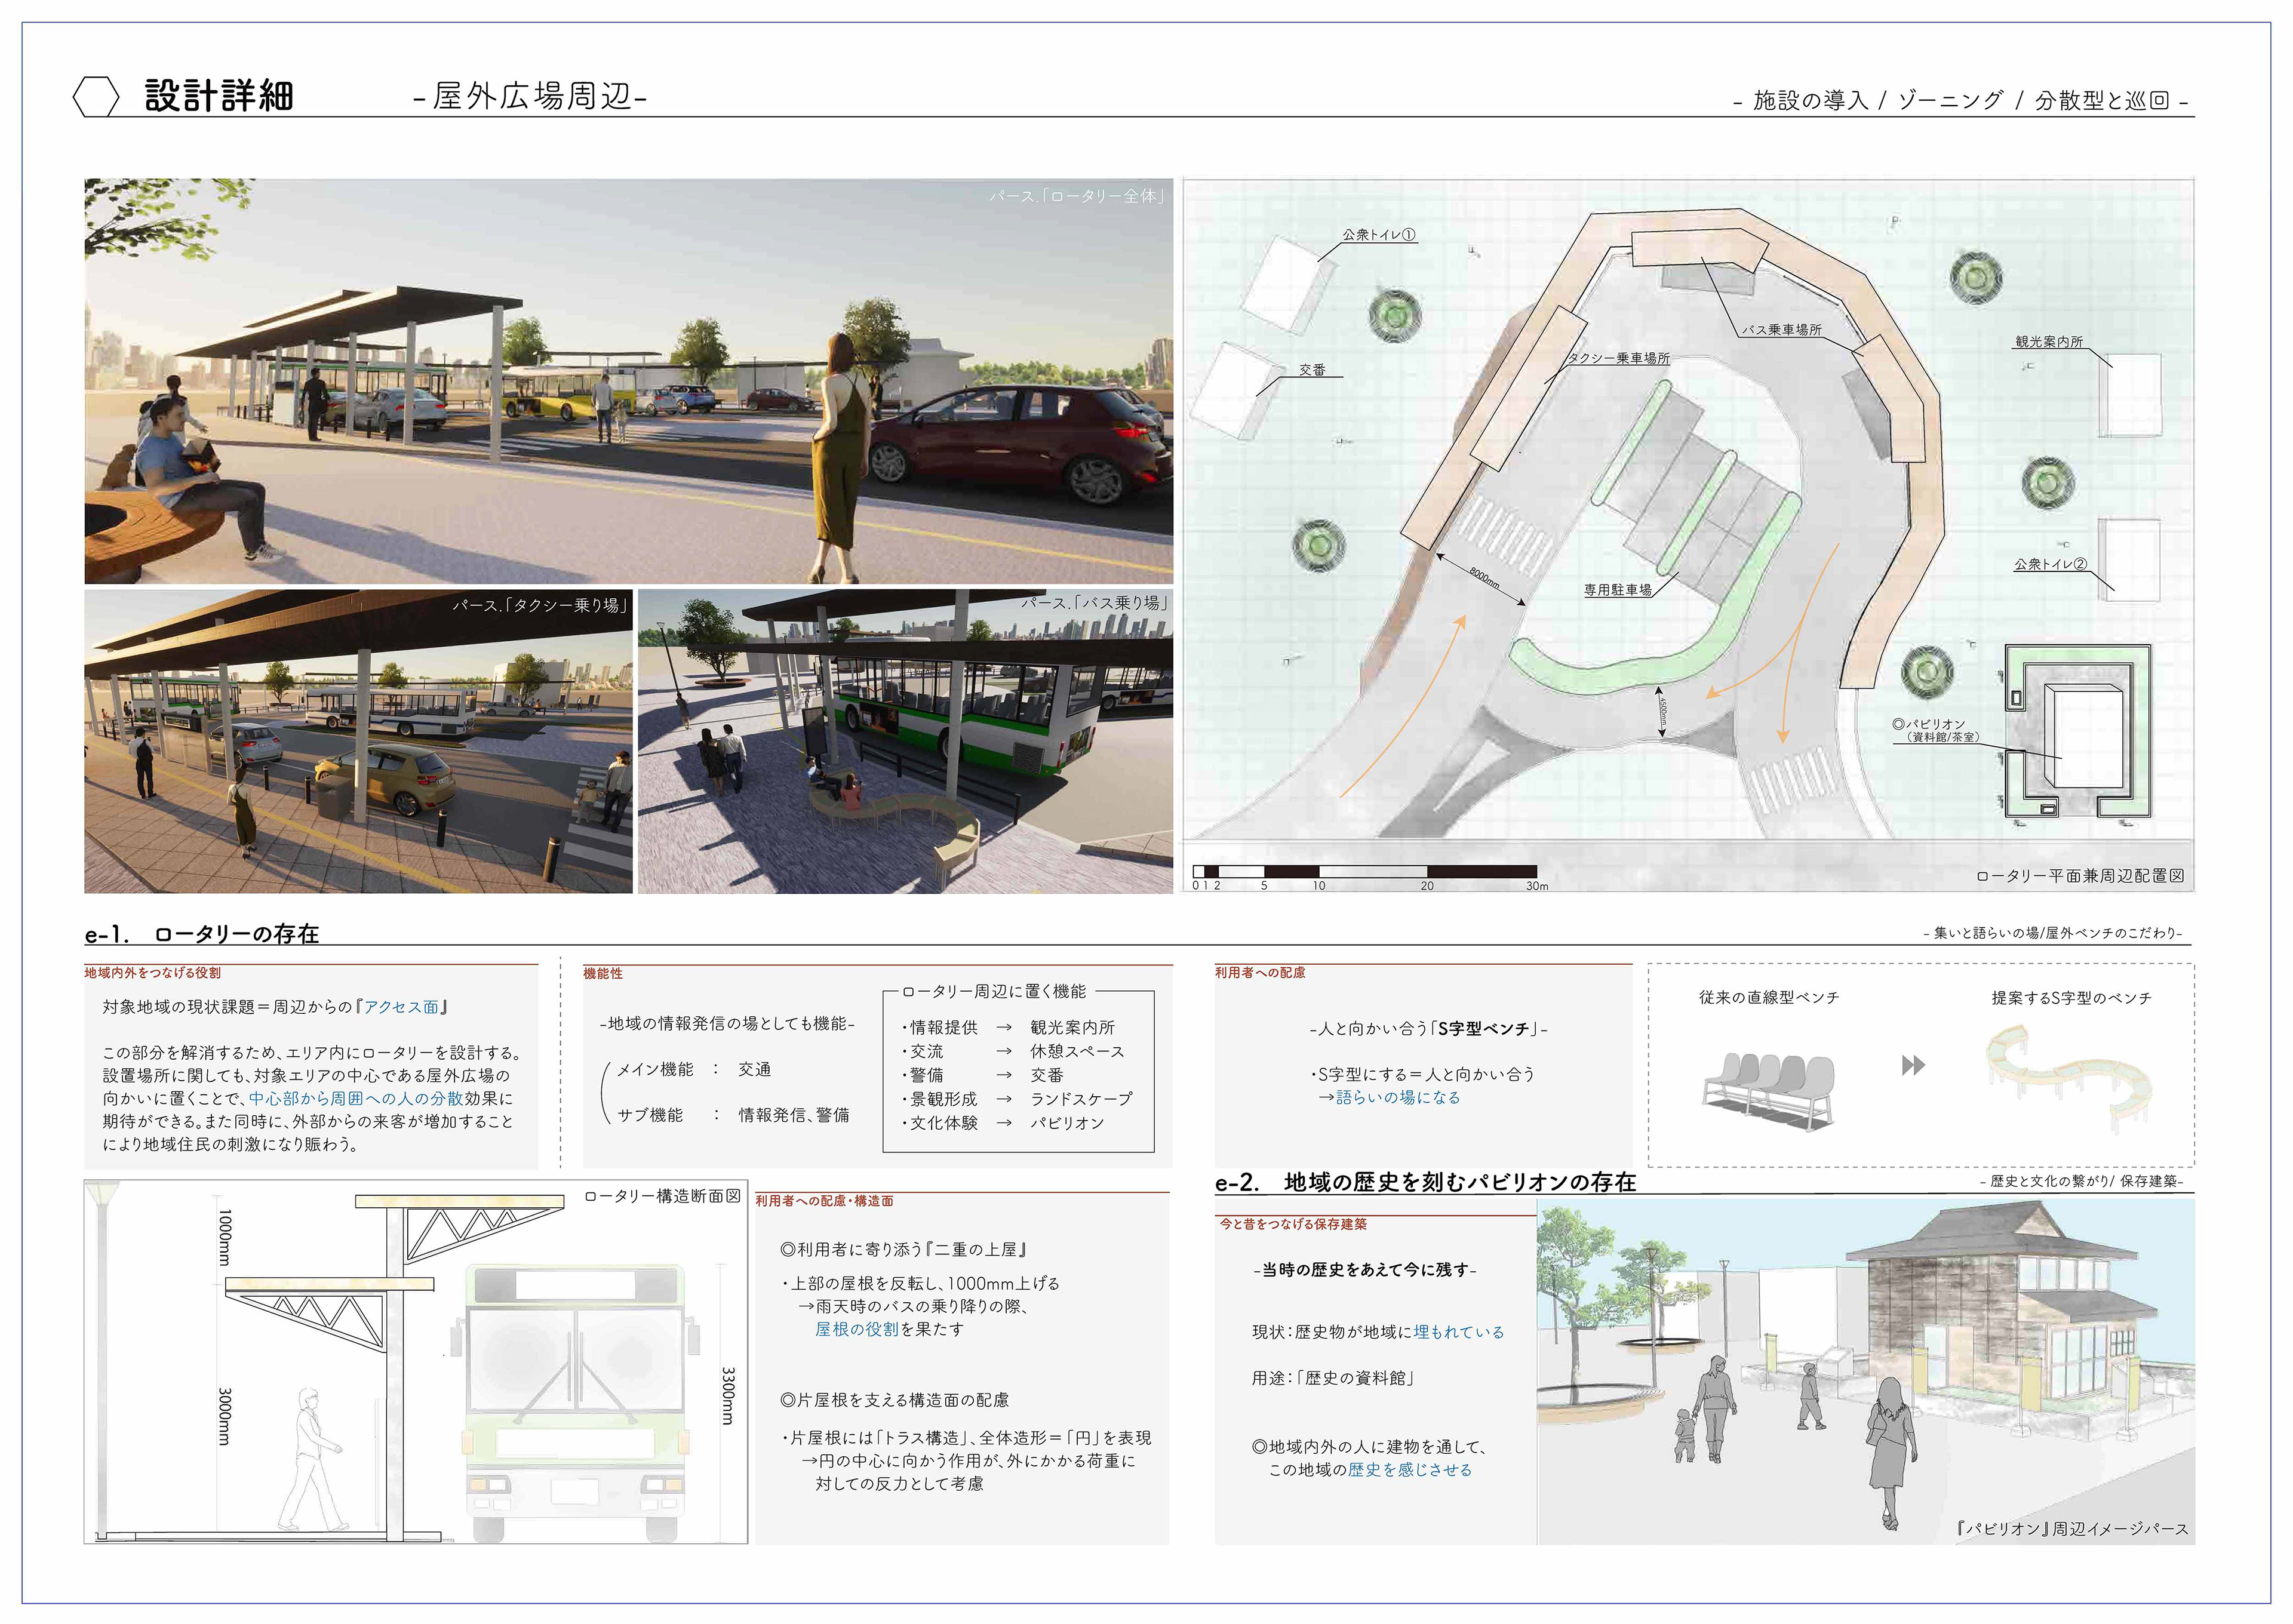Screen dimensions: 2293x1624
Task: Click the 歴史と文化の繋がり/ 保存建築 note
Action: coord(2081,1181)
